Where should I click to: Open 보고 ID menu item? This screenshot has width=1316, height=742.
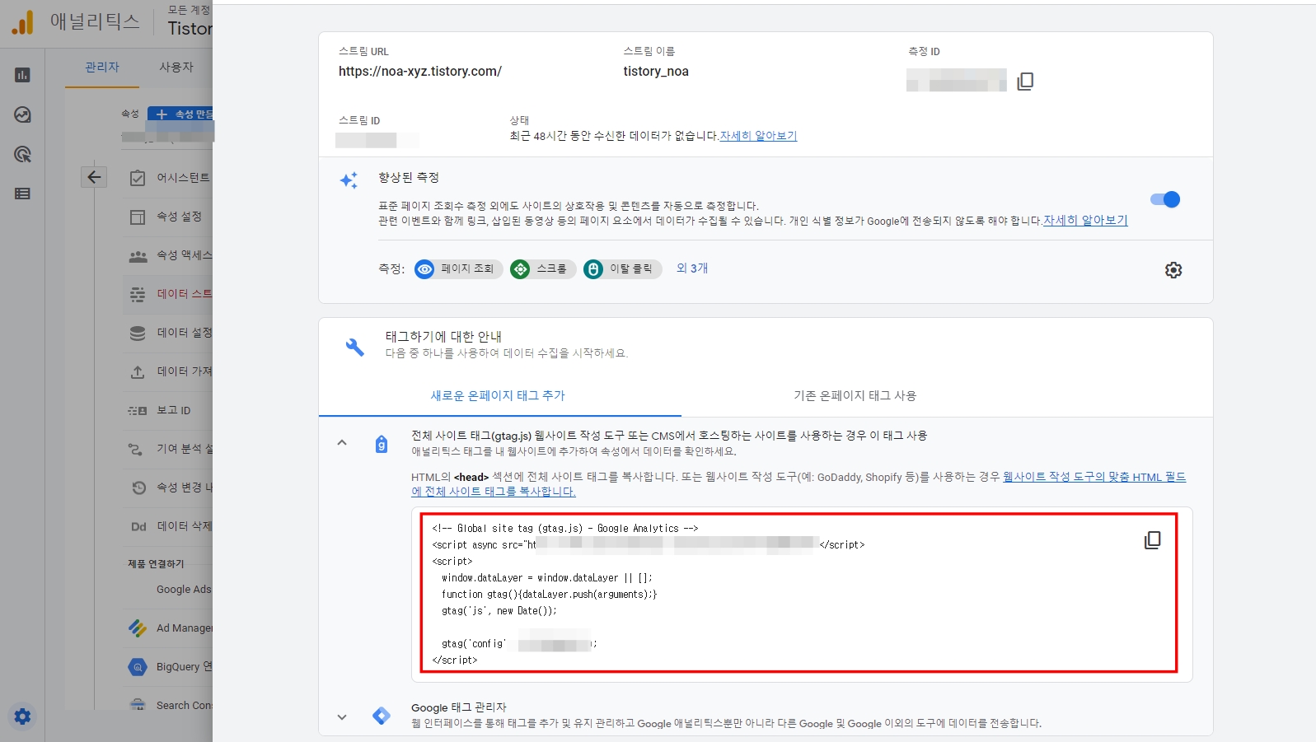pyautogui.click(x=168, y=410)
